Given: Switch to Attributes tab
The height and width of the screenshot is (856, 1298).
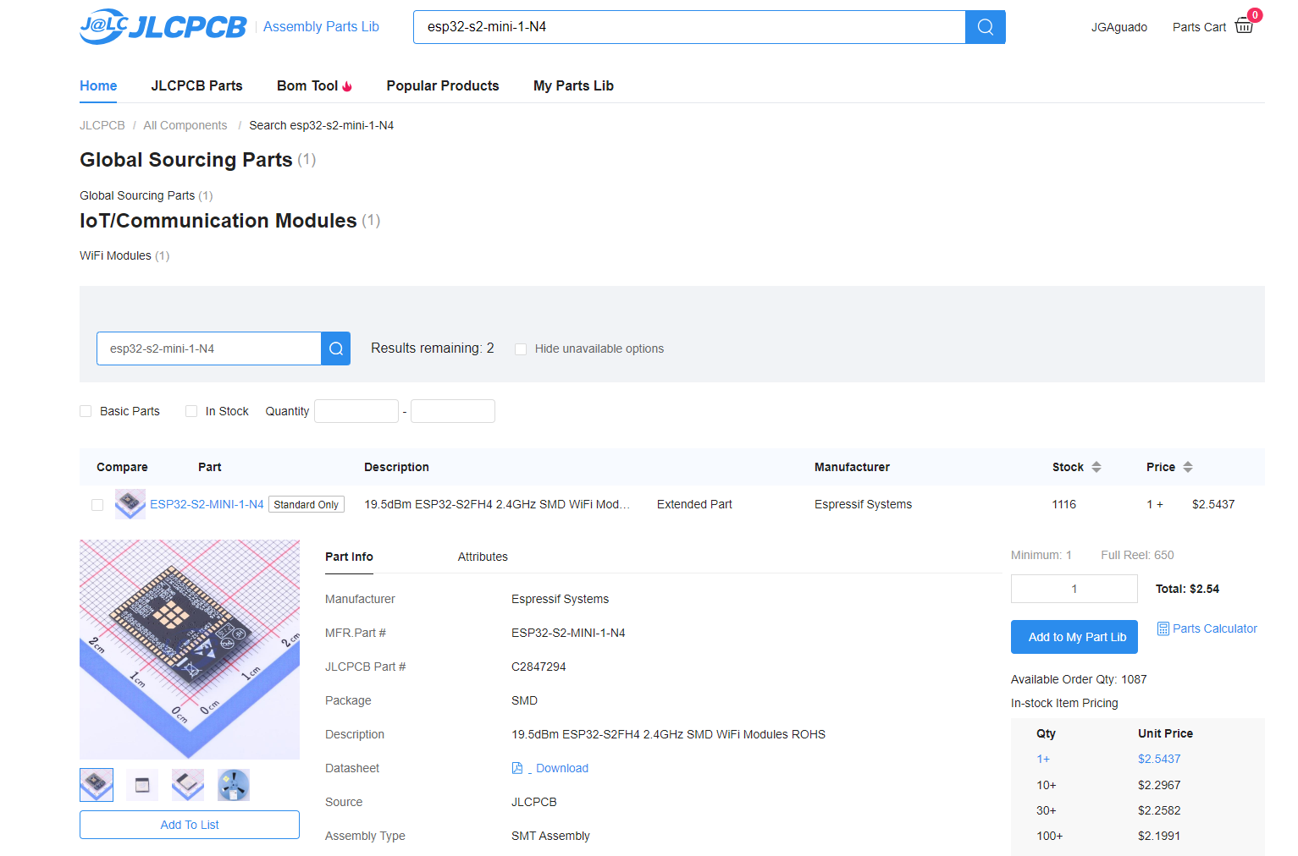Looking at the screenshot, I should pos(483,557).
